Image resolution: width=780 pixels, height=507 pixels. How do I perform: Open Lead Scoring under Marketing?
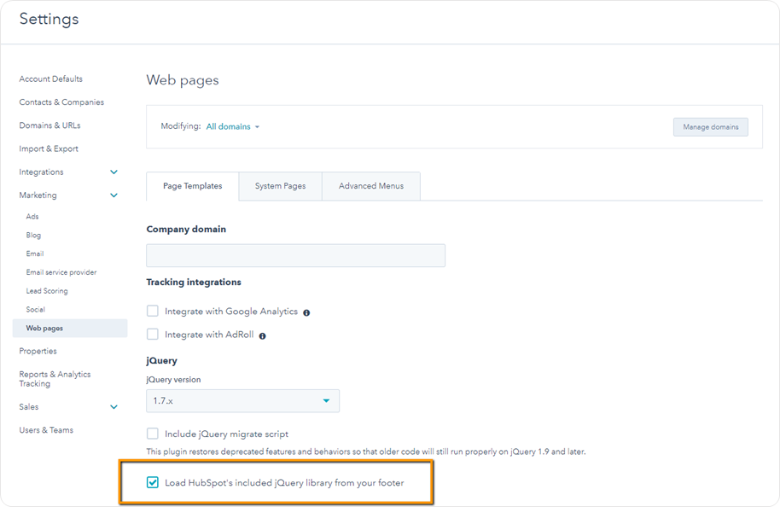(47, 291)
